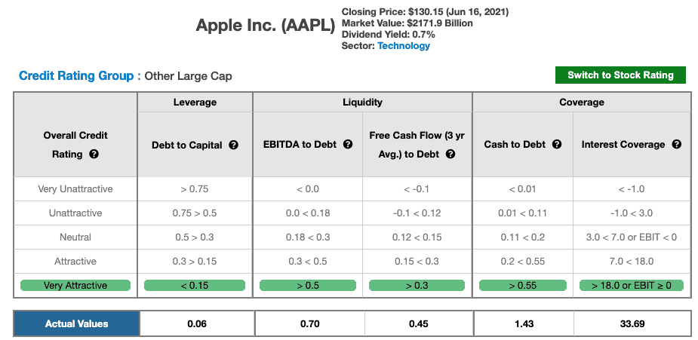Click actual value 0.70

(x=310, y=323)
